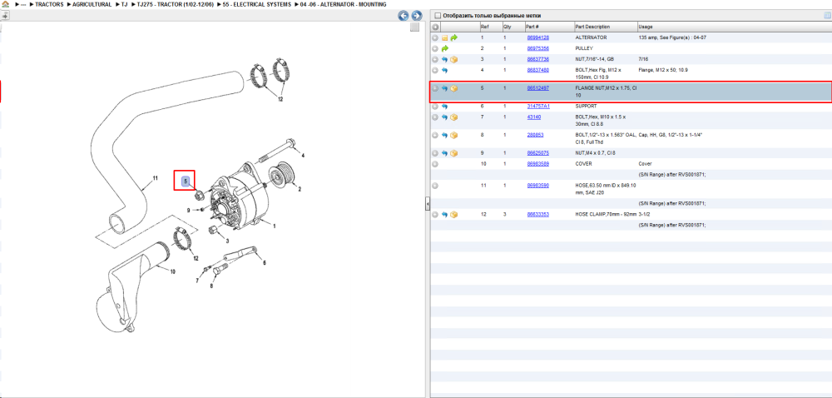
Task: Click blue arrow icon in HOSE CLAMP row
Action: 444,215
